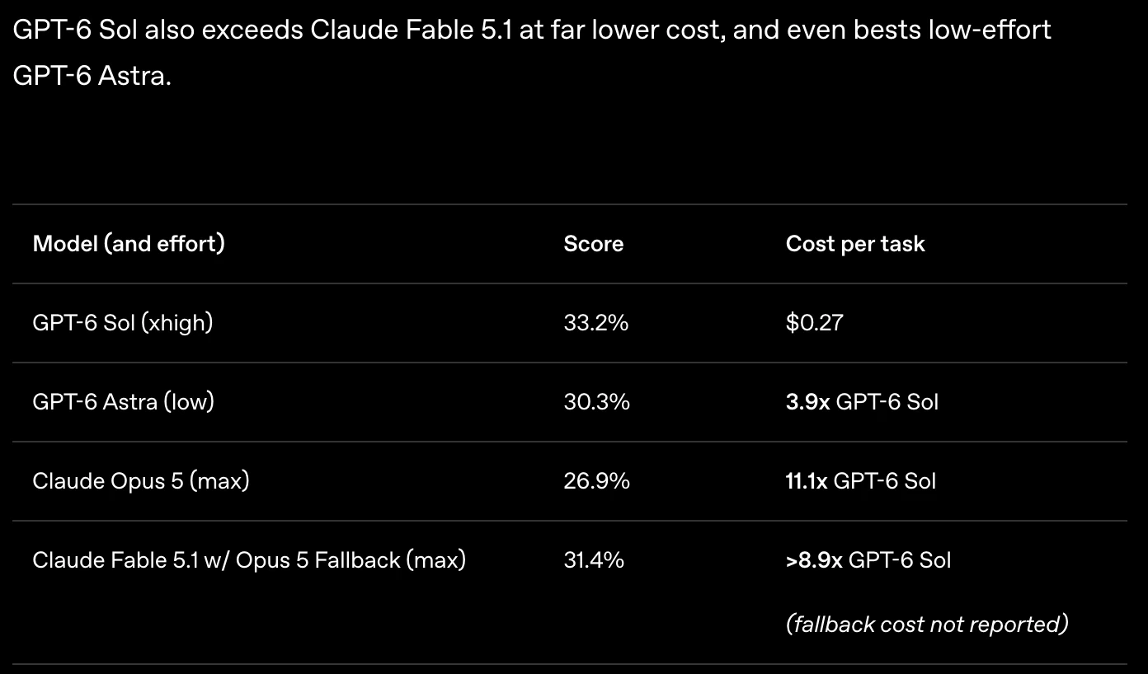Click the '>8.9x GPT-6 Sol' cost cell
Image resolution: width=1148 pixels, height=674 pixels.
tap(868, 559)
